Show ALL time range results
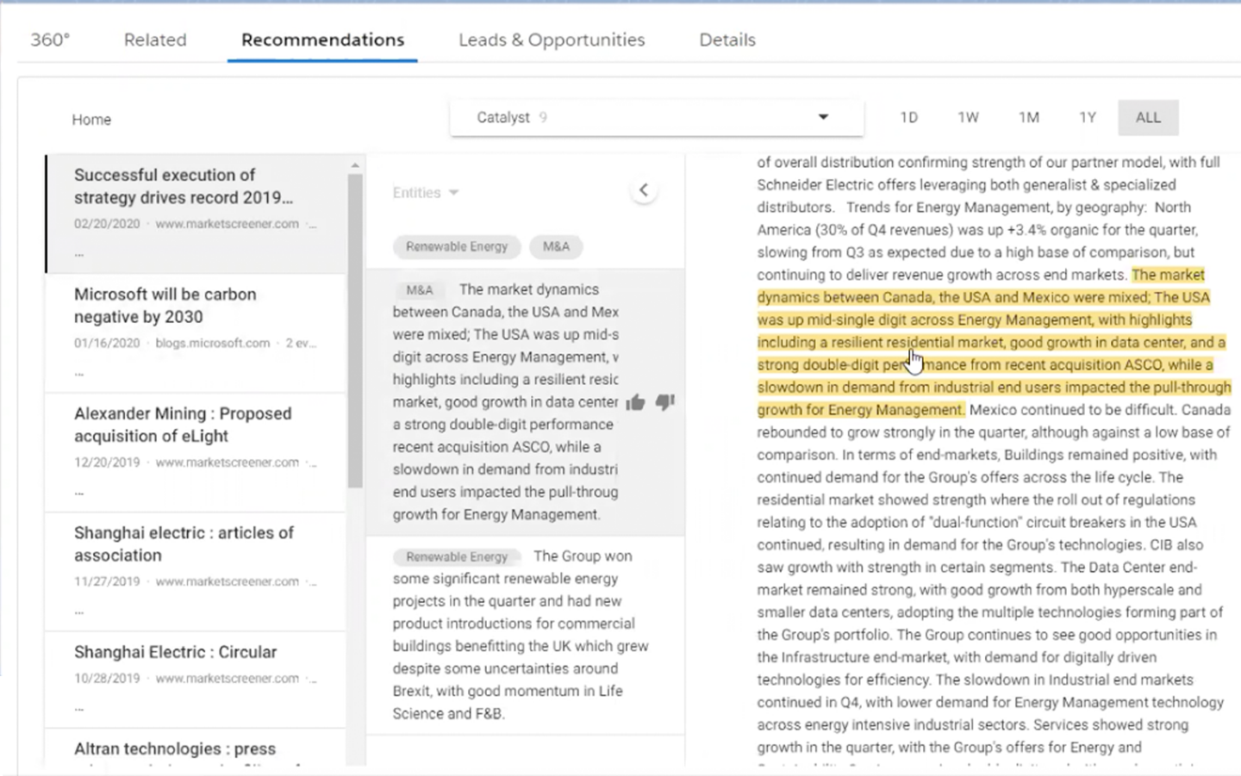The width and height of the screenshot is (1241, 776). pos(1148,117)
